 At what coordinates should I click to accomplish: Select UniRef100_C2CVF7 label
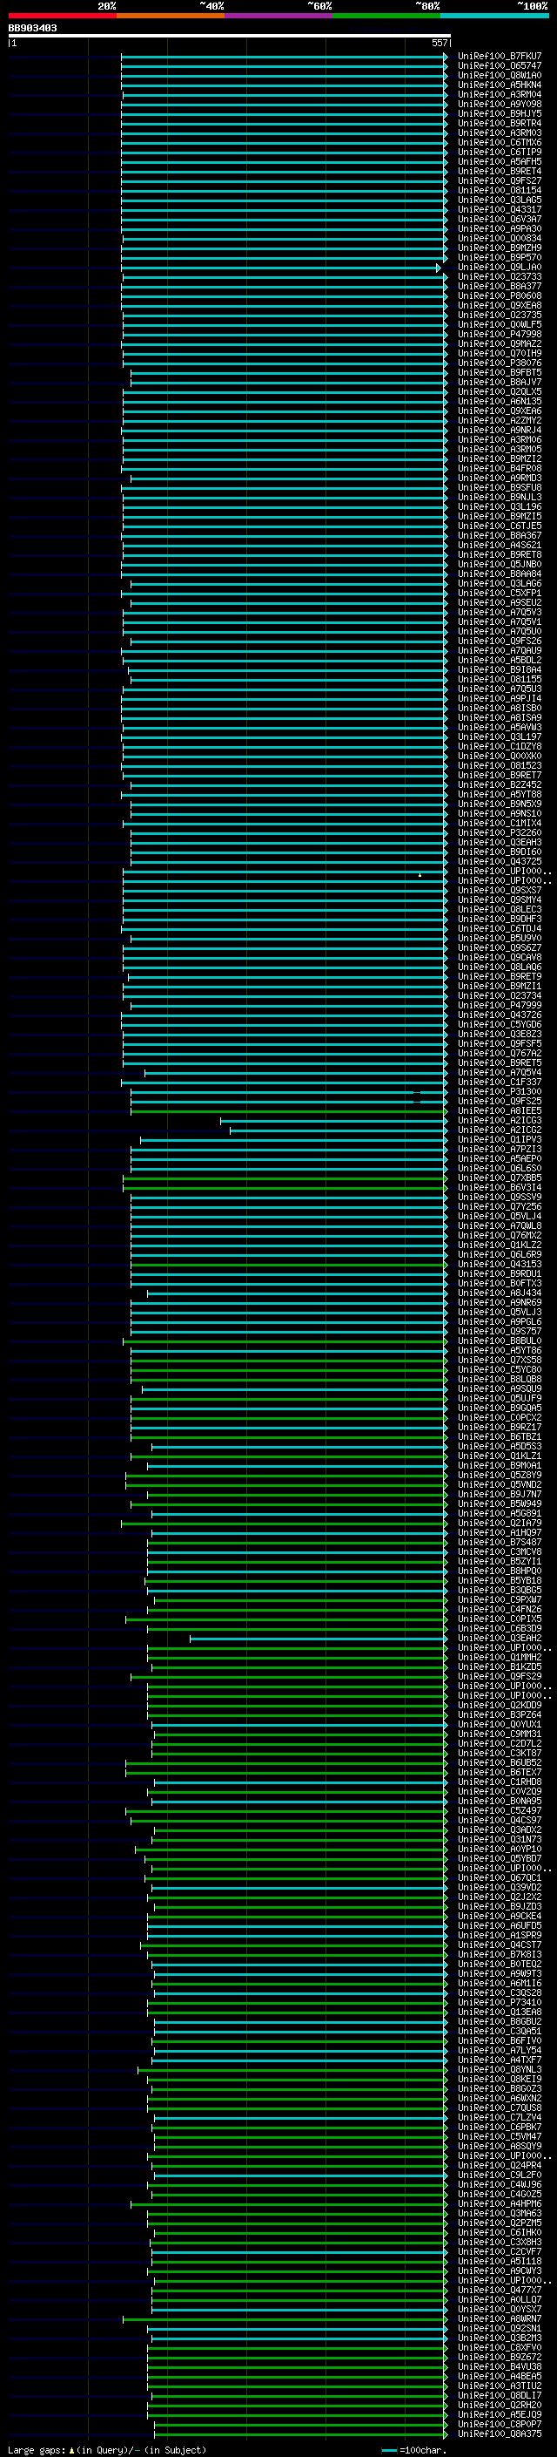(499, 2252)
